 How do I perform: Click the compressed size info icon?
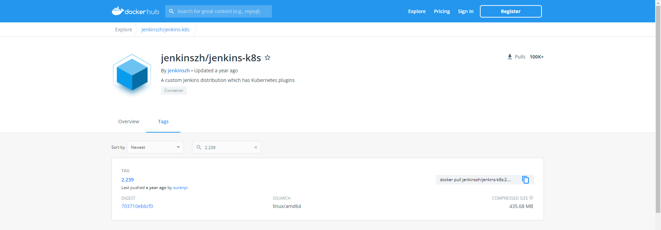pos(531,198)
